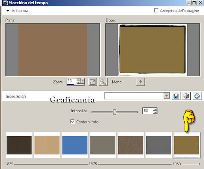Enable the Anteprima dell'immagine checkbox

tap(156, 10)
